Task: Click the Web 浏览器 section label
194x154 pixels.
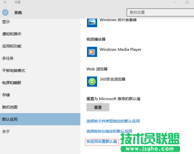Action: coord(97,69)
